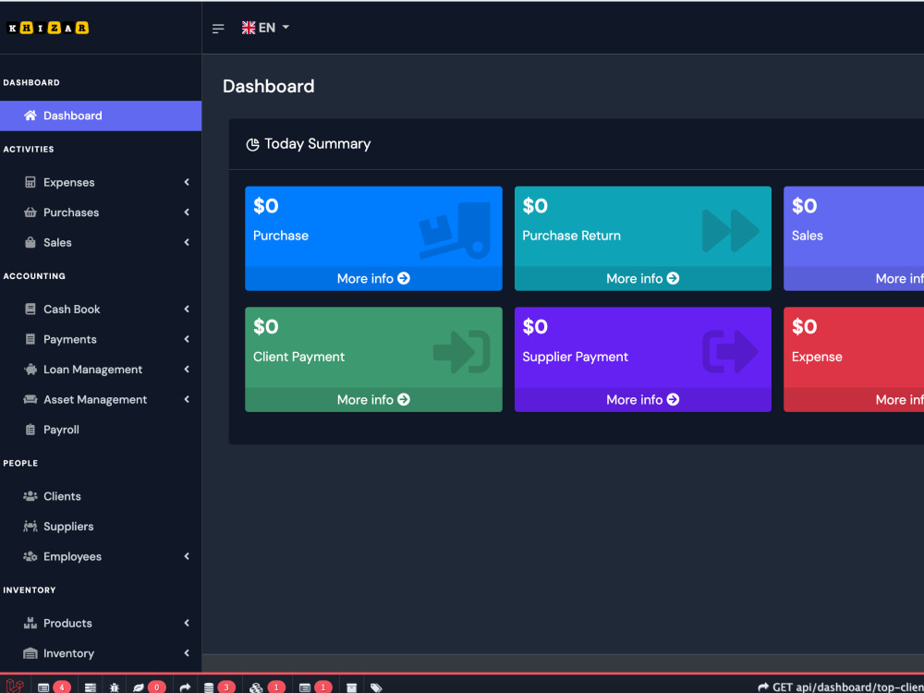924x693 pixels.
Task: Click the $0 Client Payment amount
Action: (x=266, y=326)
